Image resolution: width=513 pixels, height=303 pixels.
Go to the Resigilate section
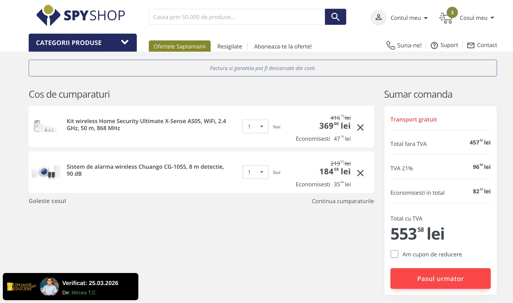[x=230, y=46]
